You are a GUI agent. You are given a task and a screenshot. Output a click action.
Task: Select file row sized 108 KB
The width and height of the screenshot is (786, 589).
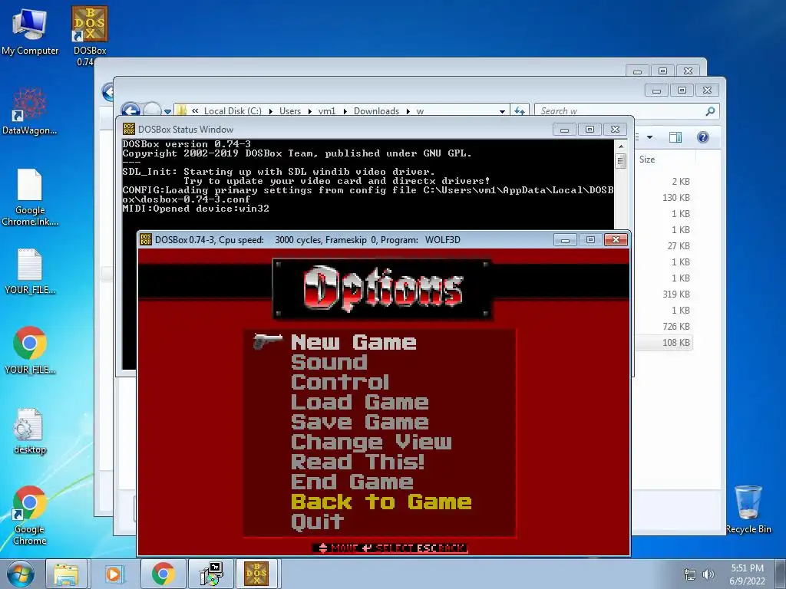tap(664, 343)
